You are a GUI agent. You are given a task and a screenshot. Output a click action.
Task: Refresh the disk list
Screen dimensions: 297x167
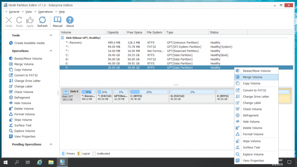tap(42, 22)
